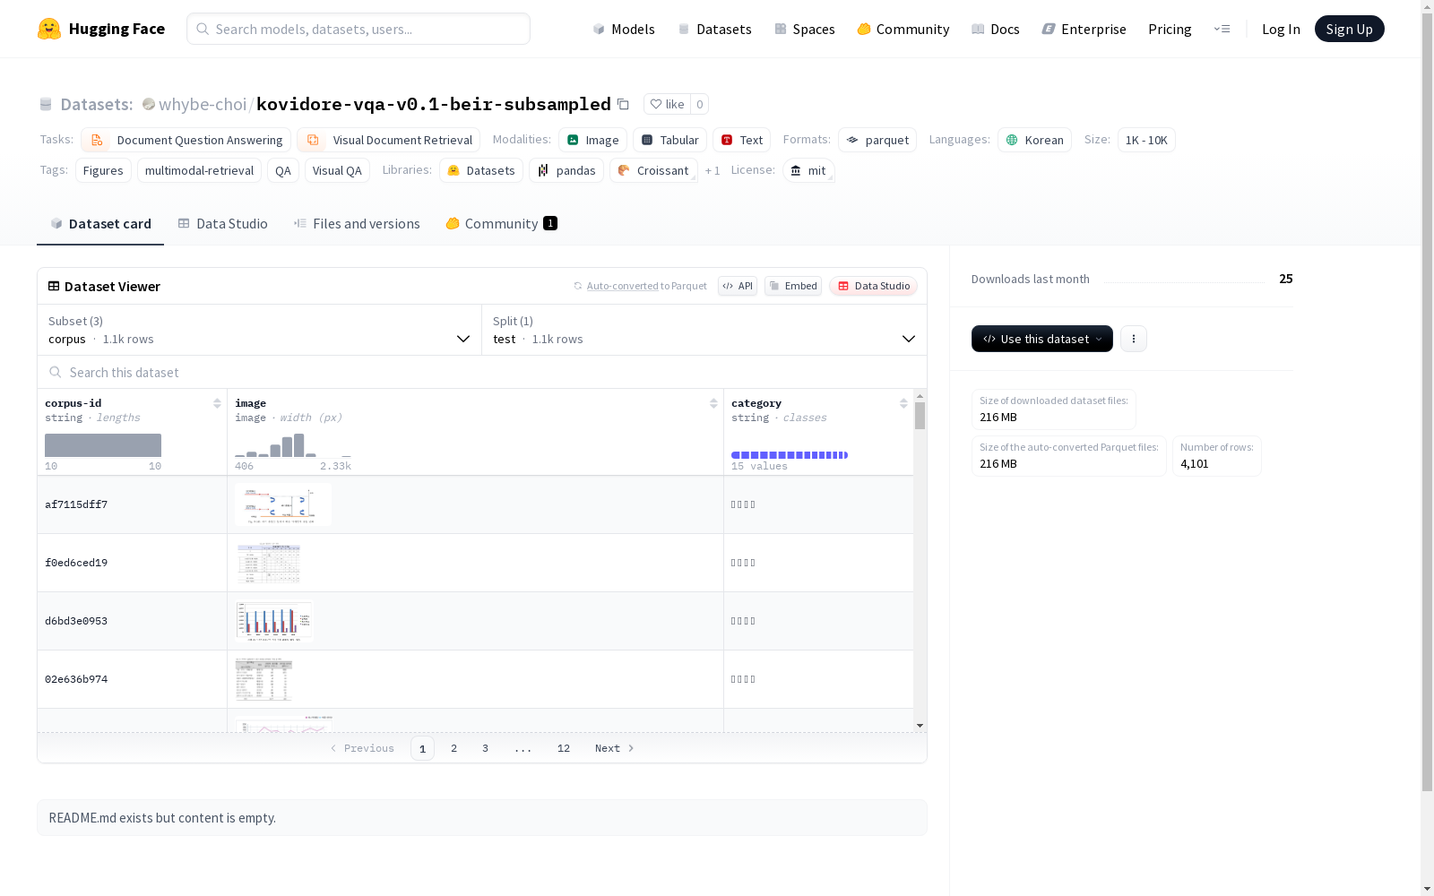The width and height of the screenshot is (1434, 896).
Task: Go to Spaces in top navigation
Action: [x=805, y=29]
